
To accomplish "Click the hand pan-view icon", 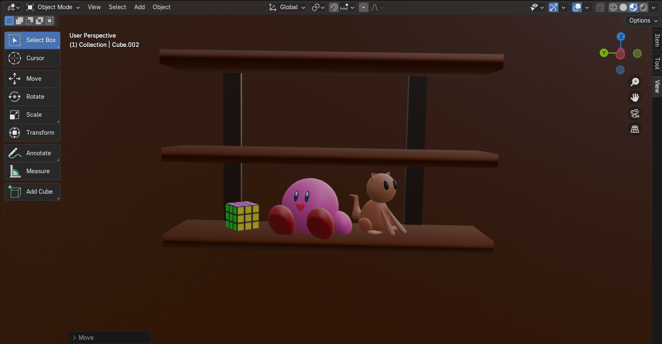I will tap(635, 98).
